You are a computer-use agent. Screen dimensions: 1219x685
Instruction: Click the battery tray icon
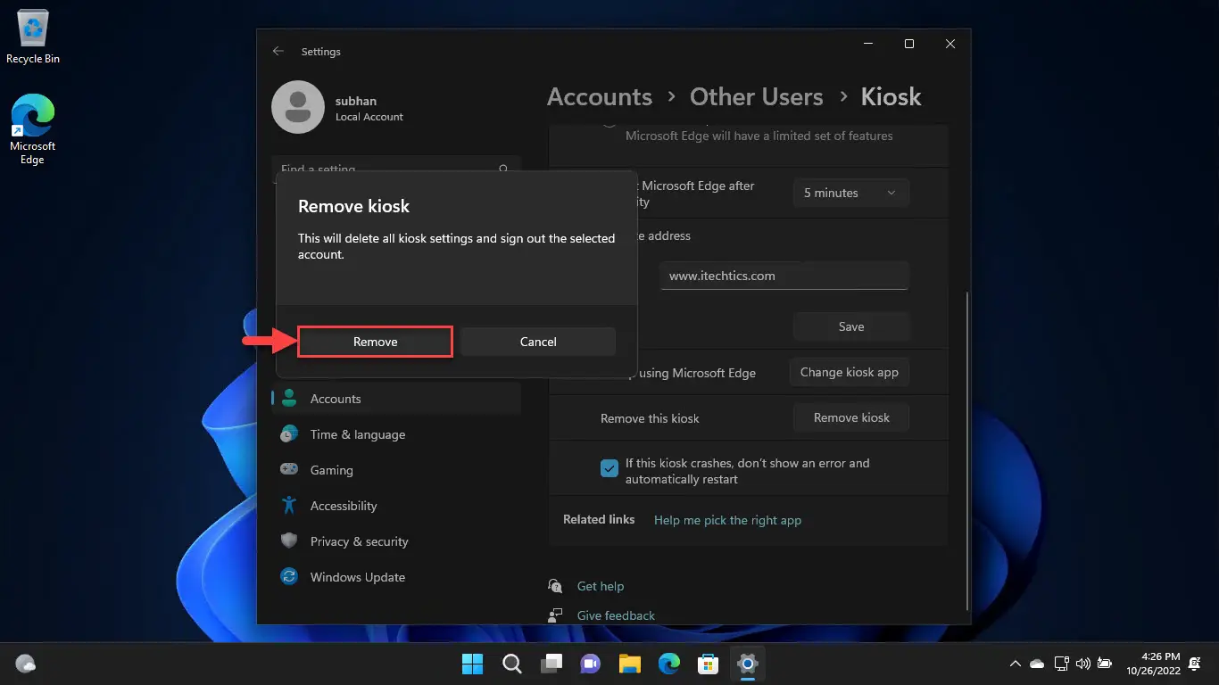[x=1105, y=664]
